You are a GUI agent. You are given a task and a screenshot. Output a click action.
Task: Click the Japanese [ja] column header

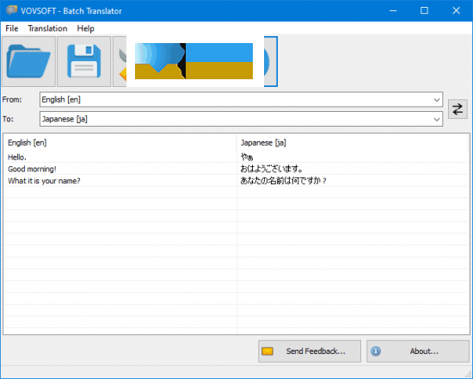pyautogui.click(x=353, y=143)
